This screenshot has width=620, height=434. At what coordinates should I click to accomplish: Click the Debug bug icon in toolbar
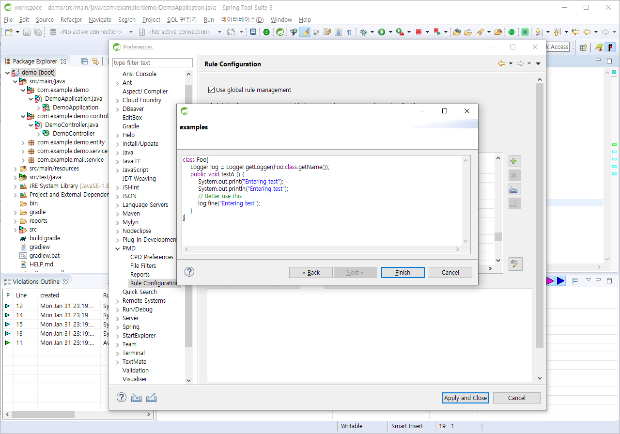click(364, 32)
